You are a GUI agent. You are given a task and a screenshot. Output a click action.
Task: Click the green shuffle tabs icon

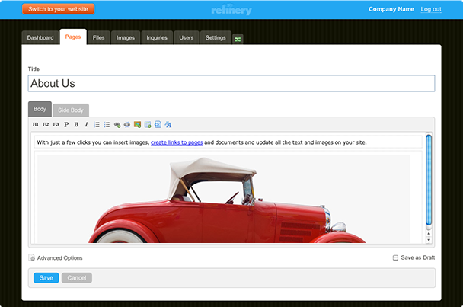pos(238,40)
